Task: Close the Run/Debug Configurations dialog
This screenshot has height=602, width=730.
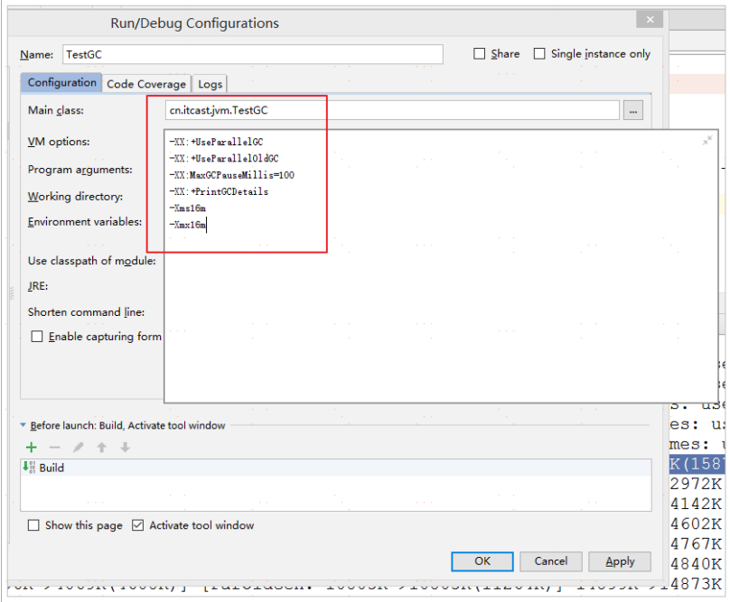Action: tap(650, 20)
